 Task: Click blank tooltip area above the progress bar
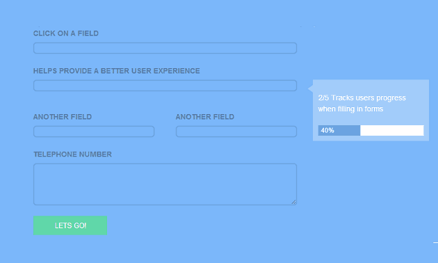tap(371, 119)
